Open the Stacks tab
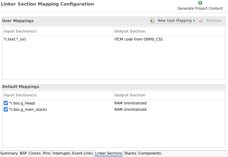Viewport: 228px width, 157px height. tap(130, 153)
